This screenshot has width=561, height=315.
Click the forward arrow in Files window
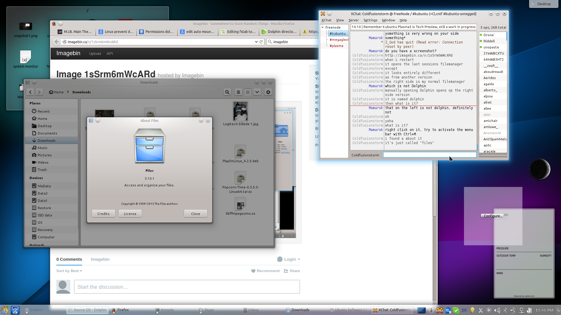click(39, 92)
